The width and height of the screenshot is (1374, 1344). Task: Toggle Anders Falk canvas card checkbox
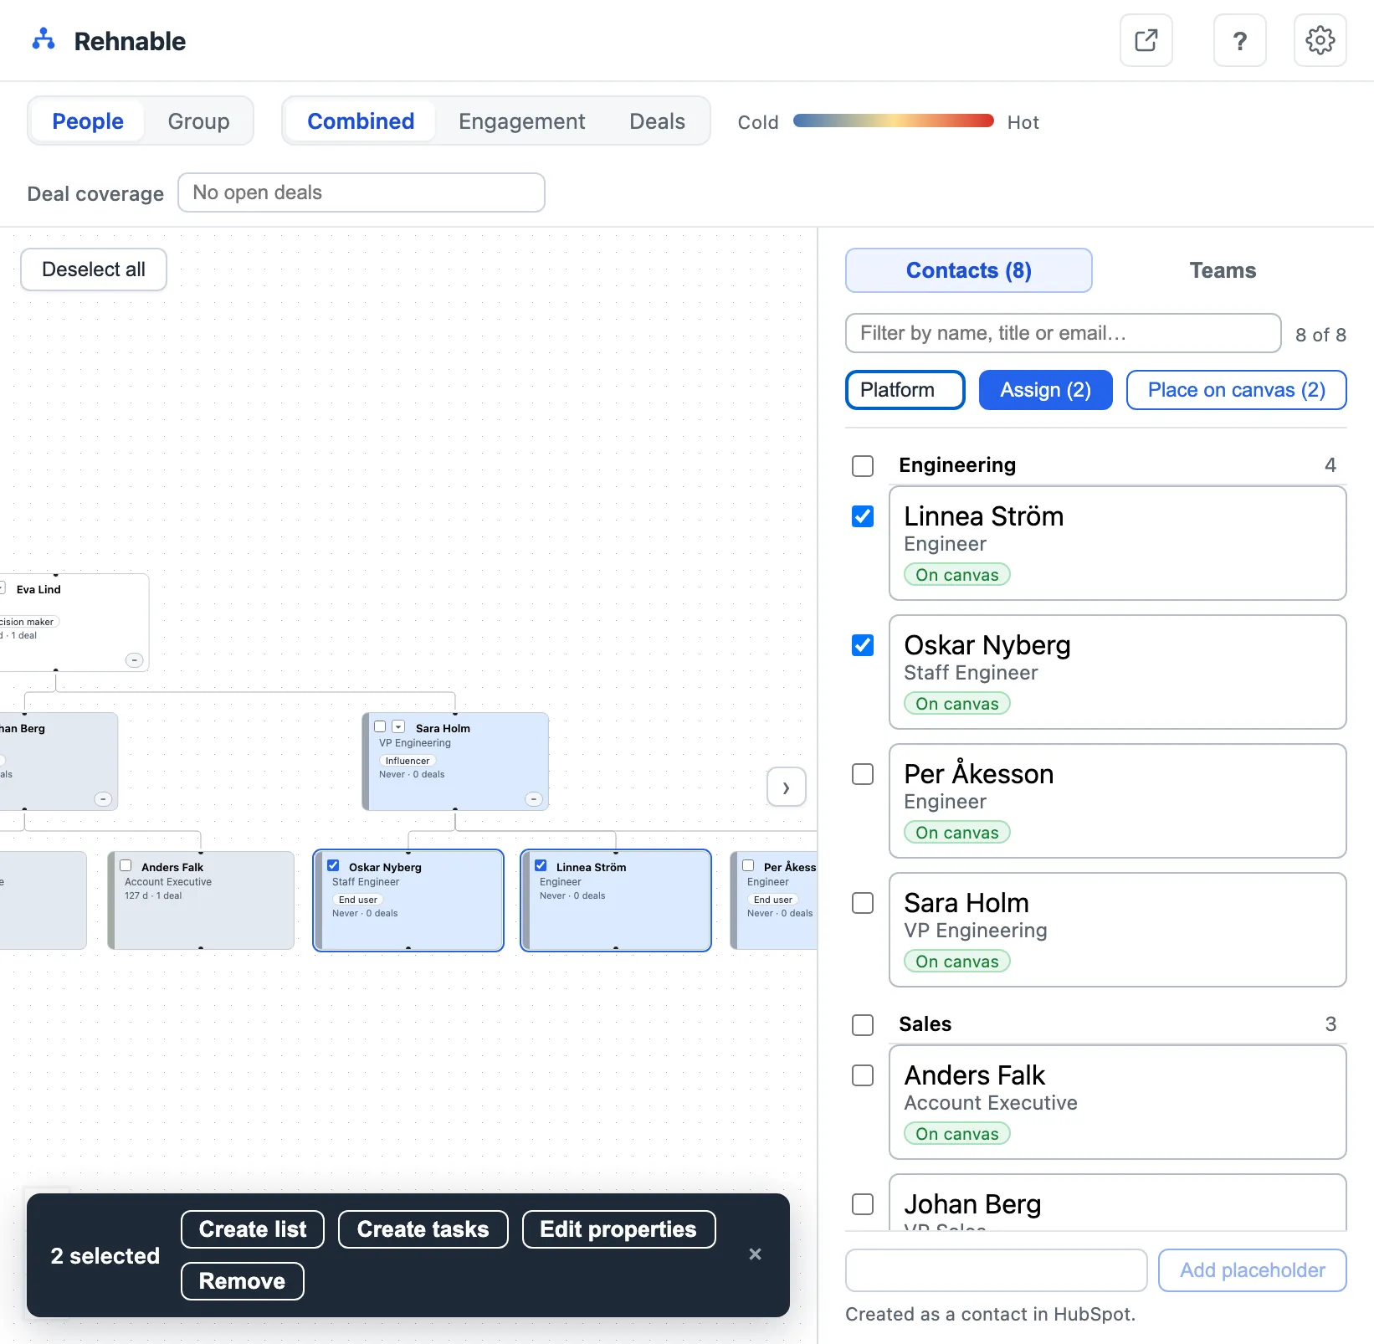126,866
